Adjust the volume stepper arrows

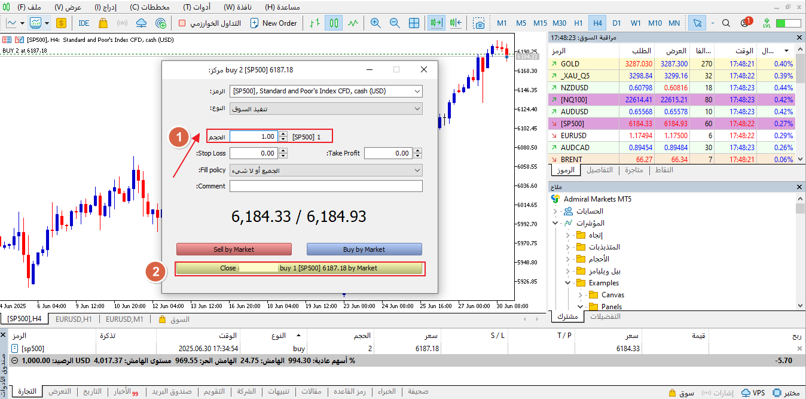[283, 136]
